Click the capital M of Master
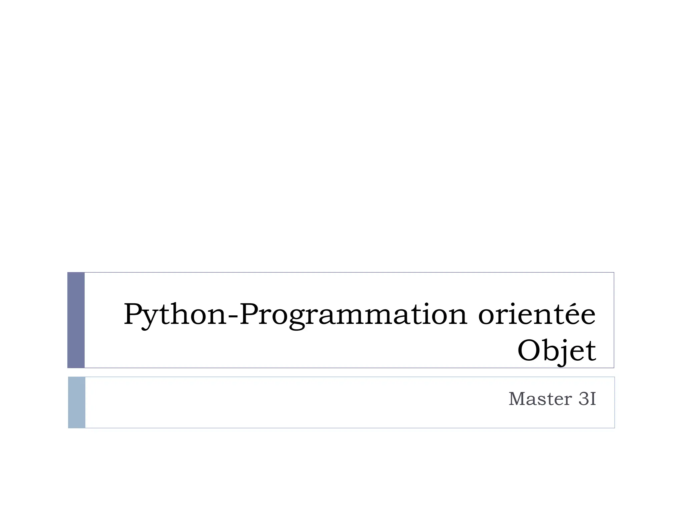The height and width of the screenshot is (512, 683). [516, 399]
